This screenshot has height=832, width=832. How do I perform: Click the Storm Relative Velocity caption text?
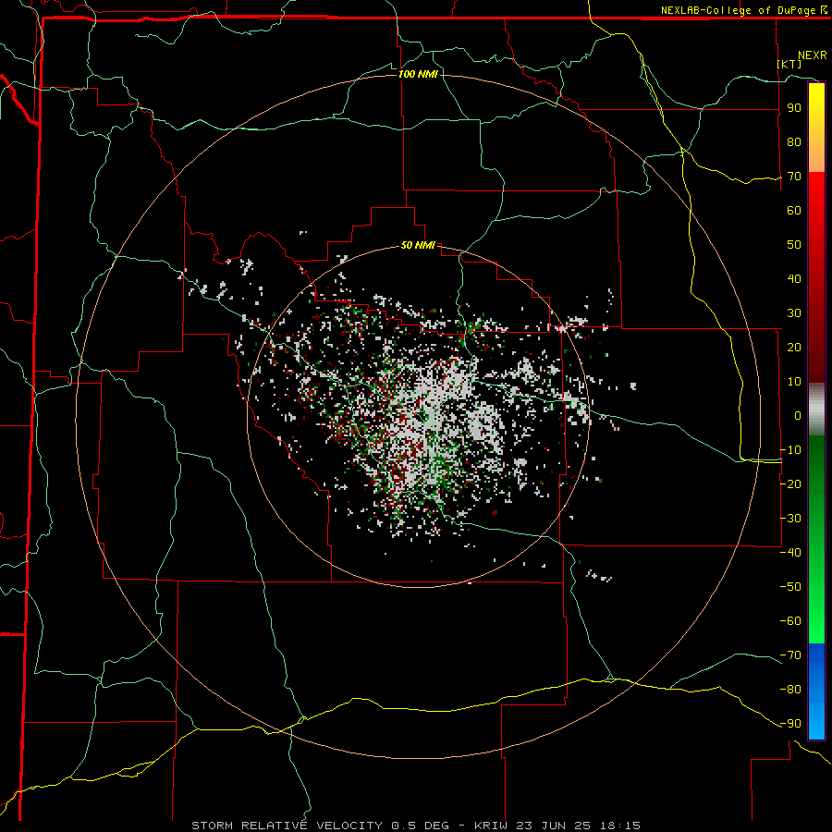416,826
